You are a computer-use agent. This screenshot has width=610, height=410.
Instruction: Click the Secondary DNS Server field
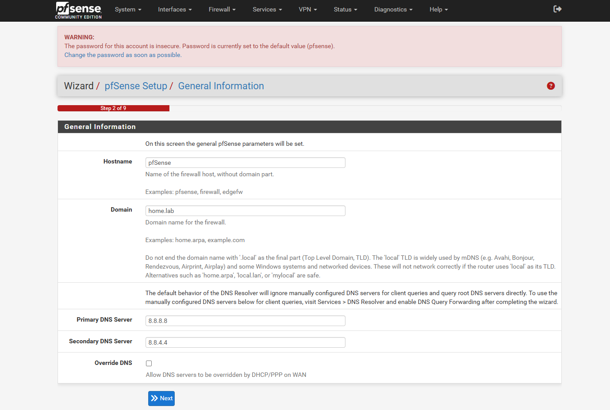point(246,342)
